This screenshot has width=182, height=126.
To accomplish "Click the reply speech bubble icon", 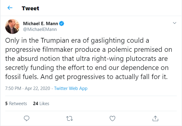I will 26,118.
